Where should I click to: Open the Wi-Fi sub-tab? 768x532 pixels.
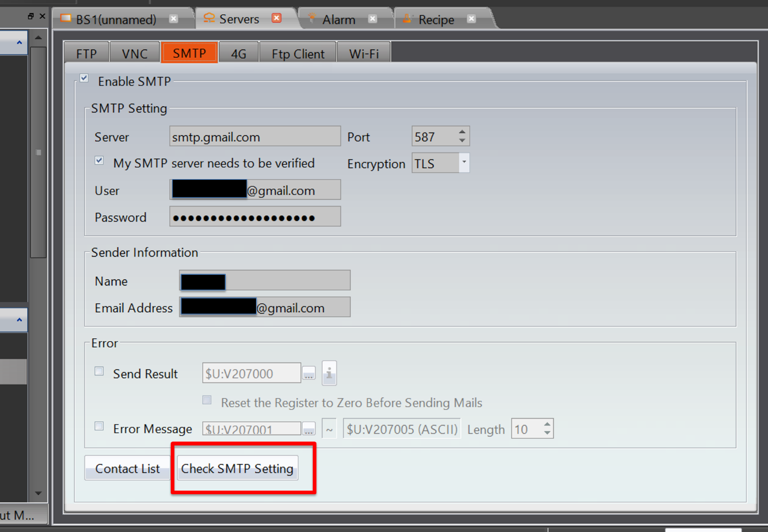point(364,53)
